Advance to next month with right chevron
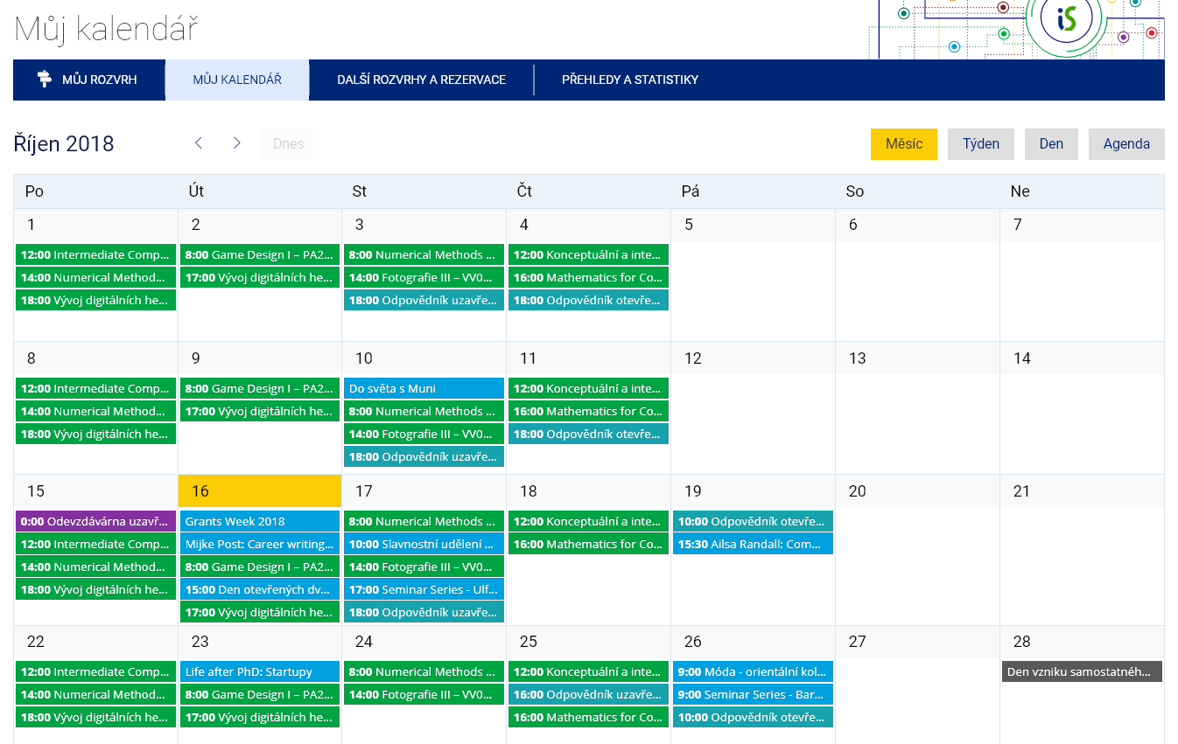Viewport: 1178px width, 744px height. [x=236, y=143]
